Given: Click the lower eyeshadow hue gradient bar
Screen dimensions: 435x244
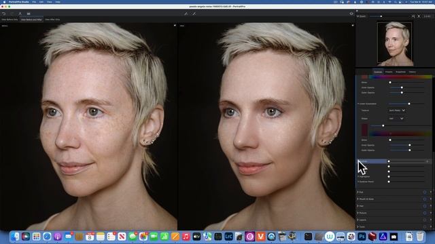Looking at the screenshot, I should 400,134.
